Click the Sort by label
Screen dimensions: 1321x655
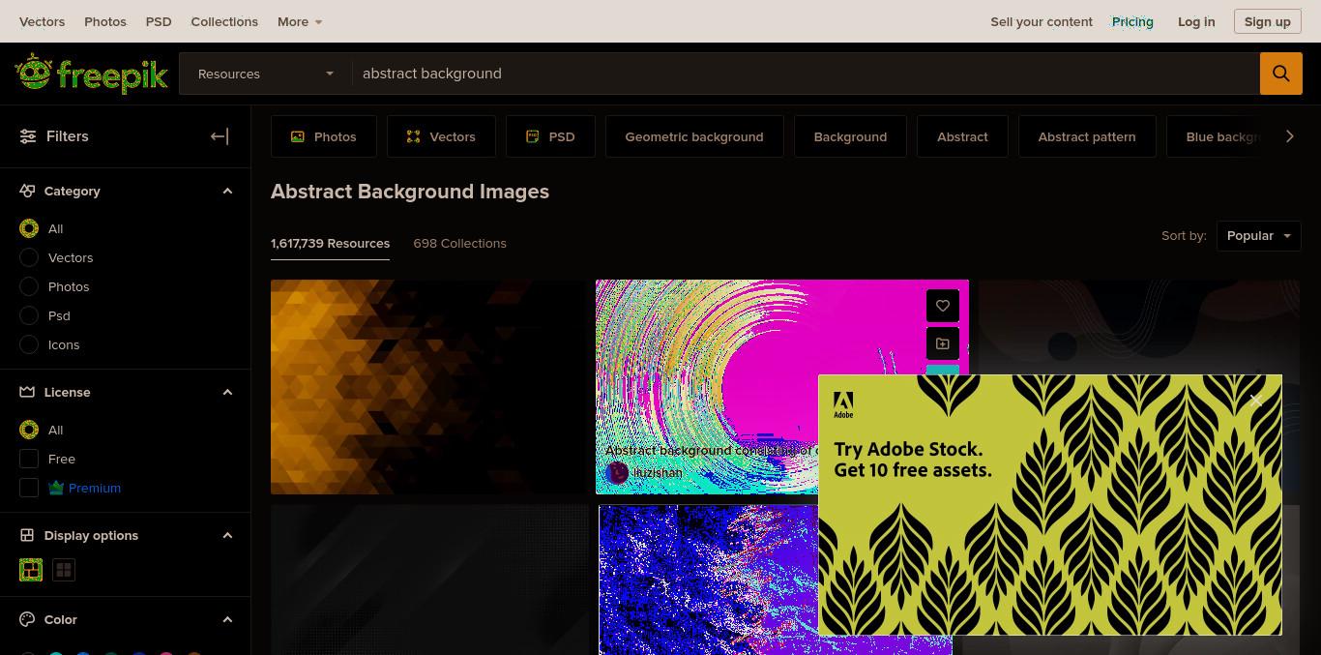click(x=1184, y=235)
